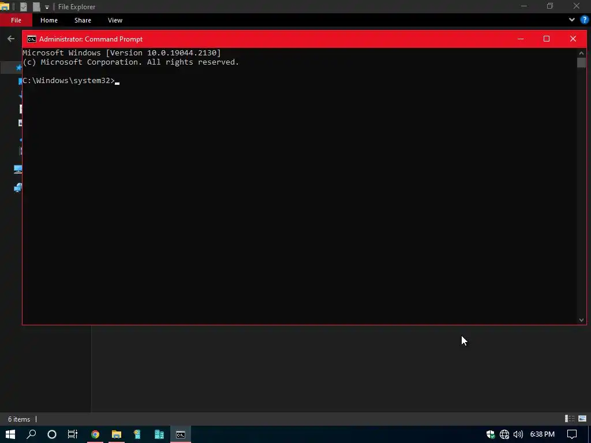Click the 6 items status bar text
The height and width of the screenshot is (443, 591).
[x=19, y=419]
